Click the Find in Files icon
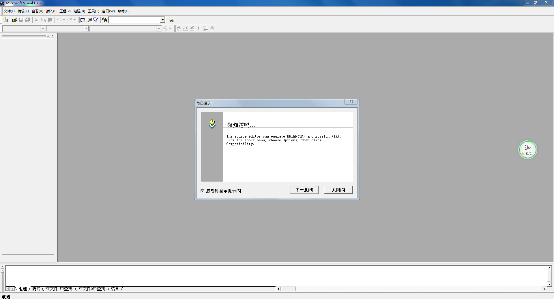554x299 pixels. pyautogui.click(x=105, y=20)
